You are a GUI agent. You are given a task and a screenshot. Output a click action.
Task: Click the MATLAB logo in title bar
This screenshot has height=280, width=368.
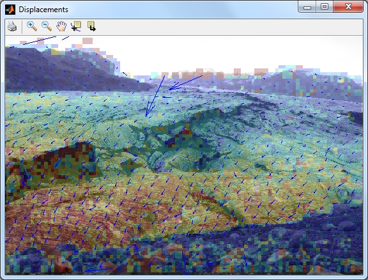(x=10, y=10)
